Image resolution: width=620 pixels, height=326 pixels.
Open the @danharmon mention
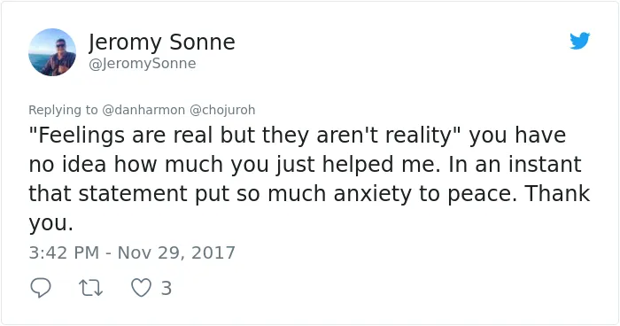pos(143,110)
